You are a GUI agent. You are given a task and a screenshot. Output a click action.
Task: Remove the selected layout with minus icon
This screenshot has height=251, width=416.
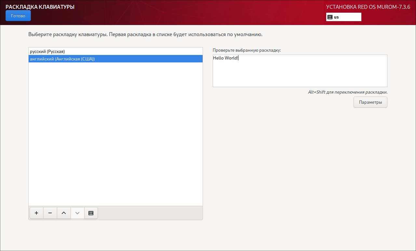50,213
